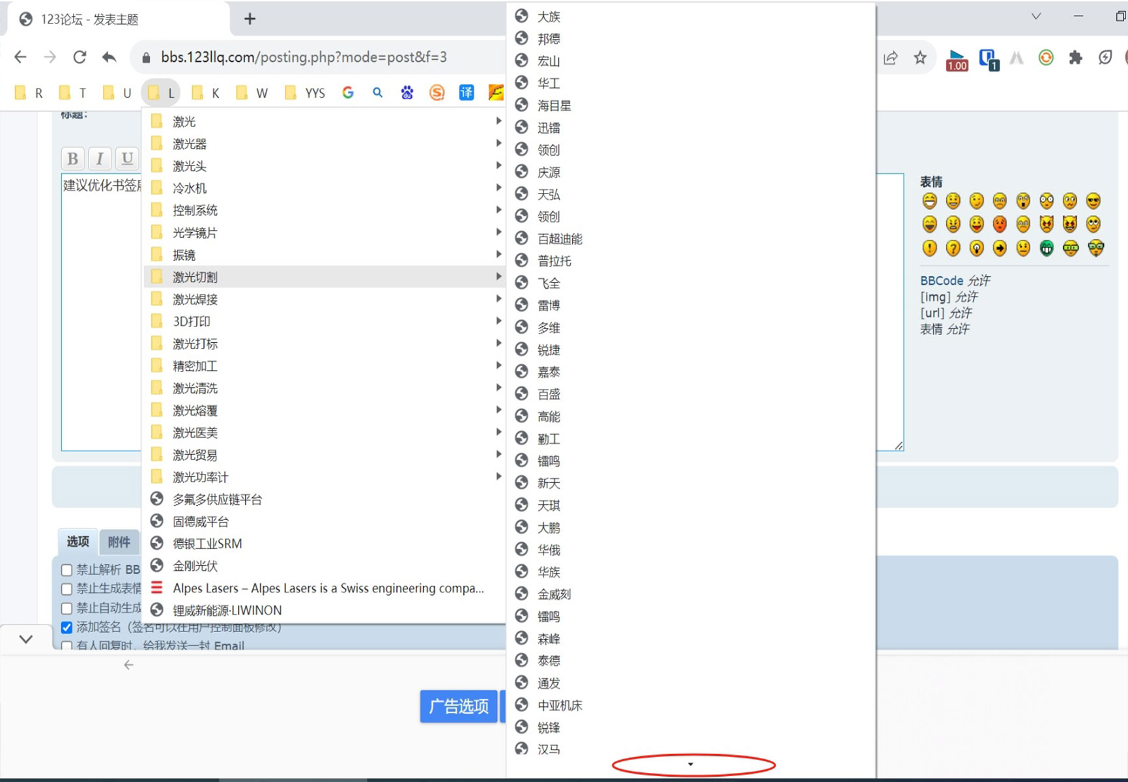Open the BBCode help link
Viewport: 1128px width, 782px height.
click(942, 280)
